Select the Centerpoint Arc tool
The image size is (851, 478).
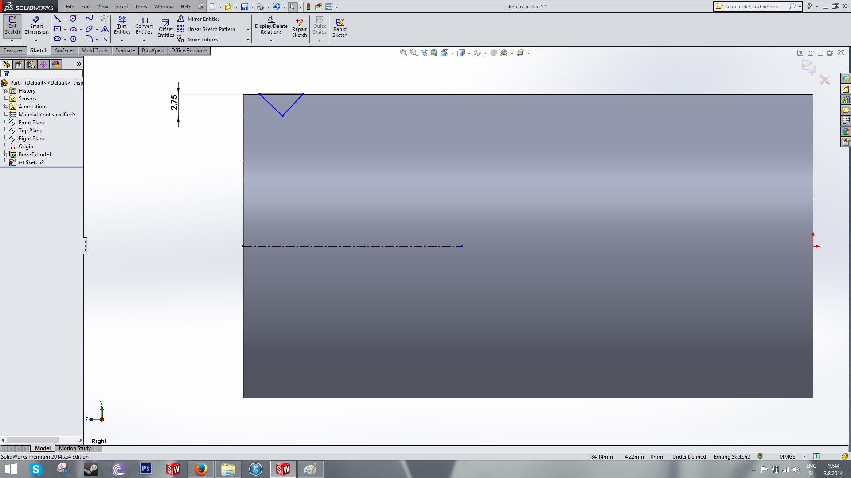coord(73,29)
